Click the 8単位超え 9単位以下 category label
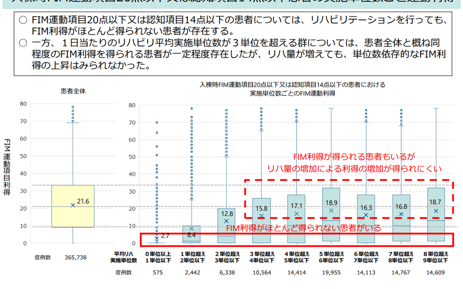463x289 pixels. point(436,257)
